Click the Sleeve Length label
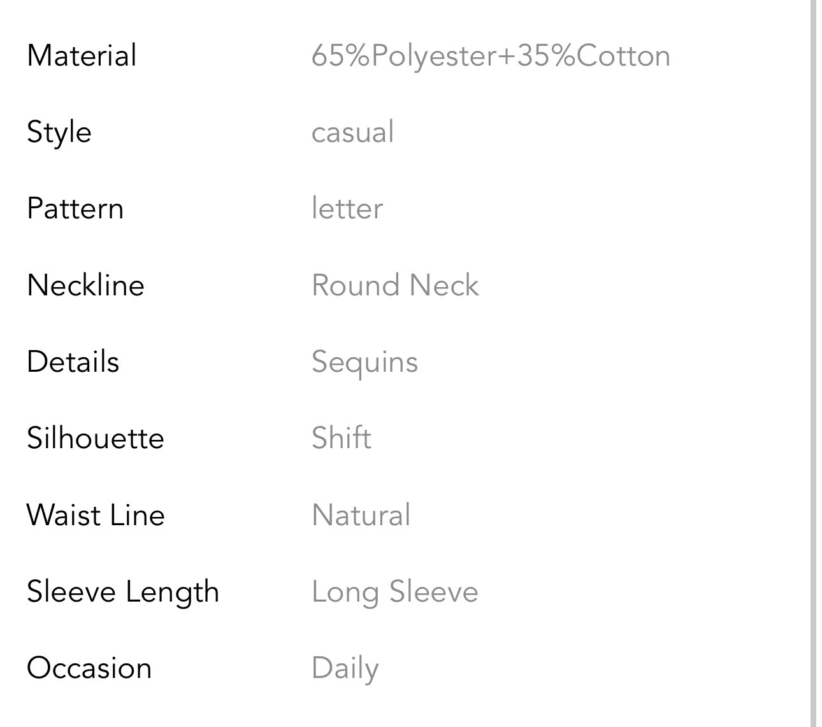The image size is (822, 727). tap(123, 592)
